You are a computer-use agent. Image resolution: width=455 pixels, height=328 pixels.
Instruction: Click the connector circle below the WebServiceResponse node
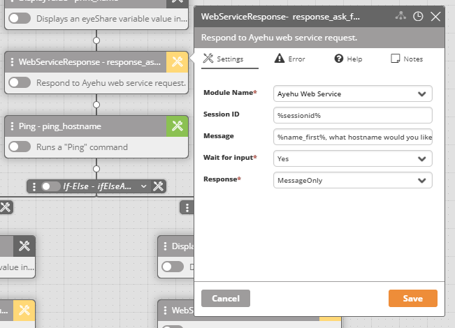[x=96, y=105]
